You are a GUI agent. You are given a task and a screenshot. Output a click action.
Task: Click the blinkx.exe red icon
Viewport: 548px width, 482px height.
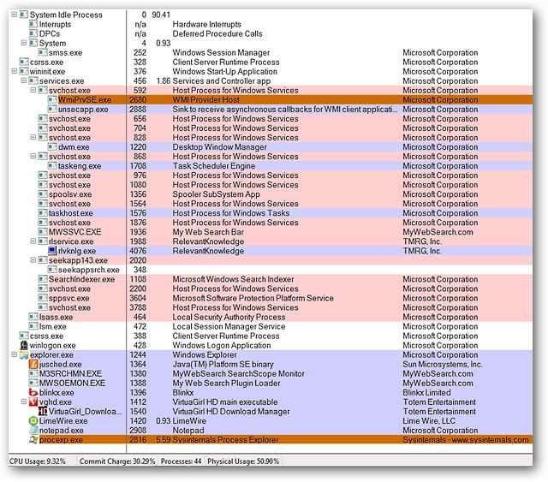(33, 392)
